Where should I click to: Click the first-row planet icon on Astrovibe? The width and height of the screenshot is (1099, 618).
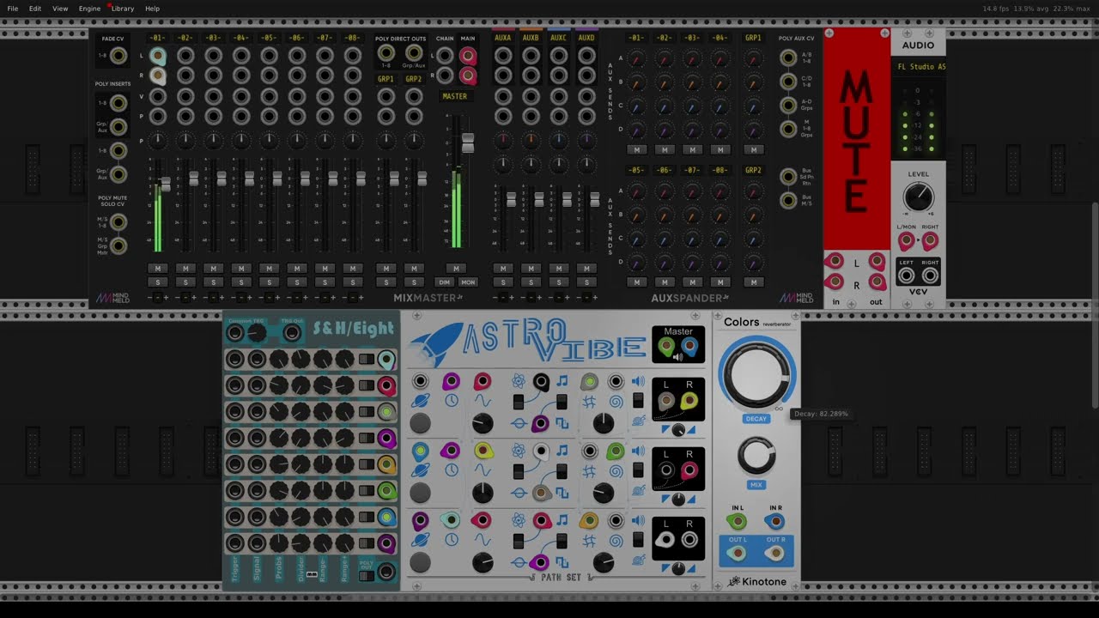coord(420,401)
